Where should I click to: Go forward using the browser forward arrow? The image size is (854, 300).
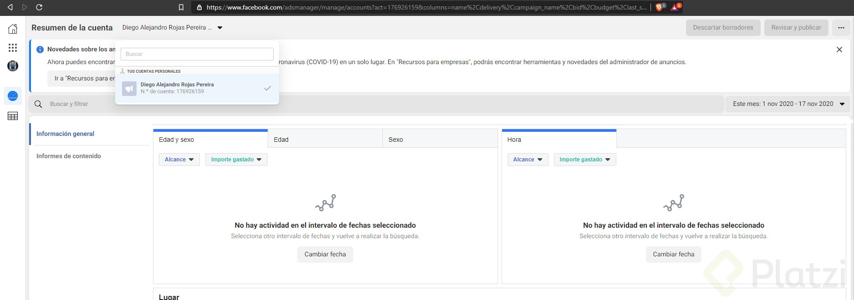[x=25, y=7]
